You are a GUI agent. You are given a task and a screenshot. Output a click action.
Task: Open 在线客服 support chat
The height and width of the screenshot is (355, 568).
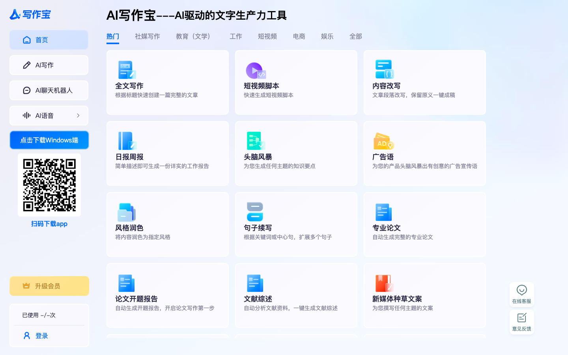click(x=521, y=294)
